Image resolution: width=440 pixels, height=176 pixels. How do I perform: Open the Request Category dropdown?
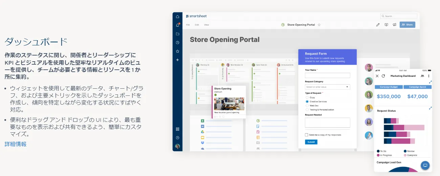point(327,87)
